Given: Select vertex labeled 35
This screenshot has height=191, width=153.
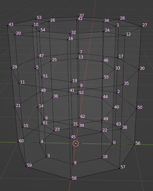Looking at the screenshot, I should pos(123,85).
